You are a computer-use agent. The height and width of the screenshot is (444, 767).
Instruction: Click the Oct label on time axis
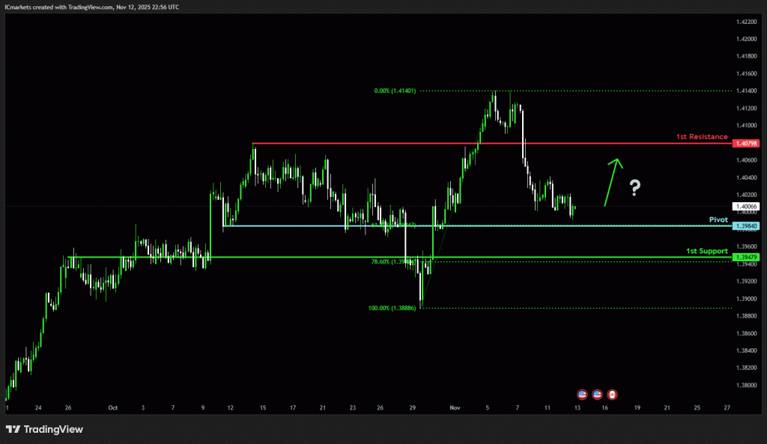click(113, 408)
